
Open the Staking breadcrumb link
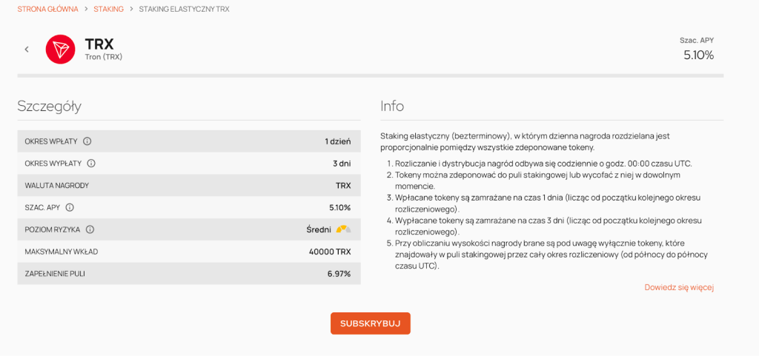tap(108, 9)
